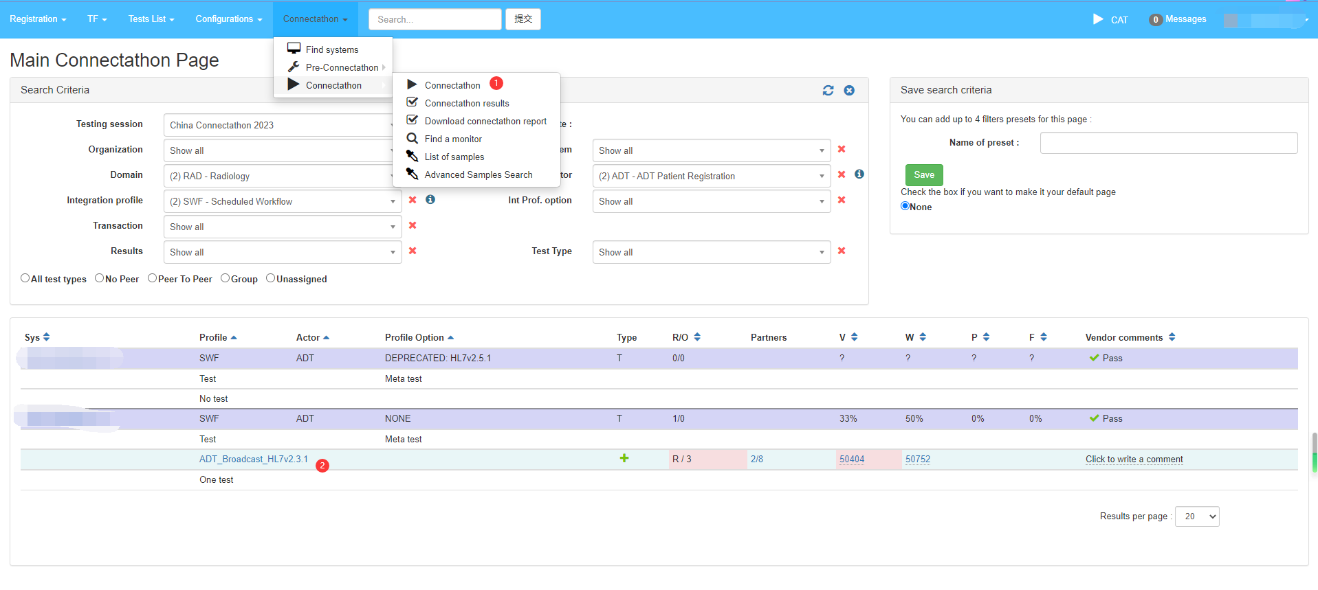Sort by Profile Option arrow
The width and height of the screenshot is (1318, 590).
[450, 337]
